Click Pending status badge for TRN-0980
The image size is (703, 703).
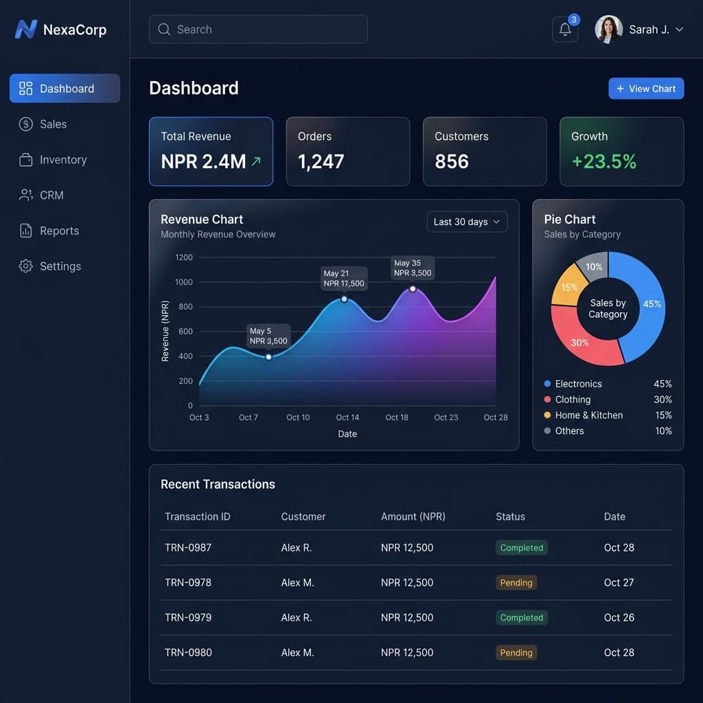point(516,652)
